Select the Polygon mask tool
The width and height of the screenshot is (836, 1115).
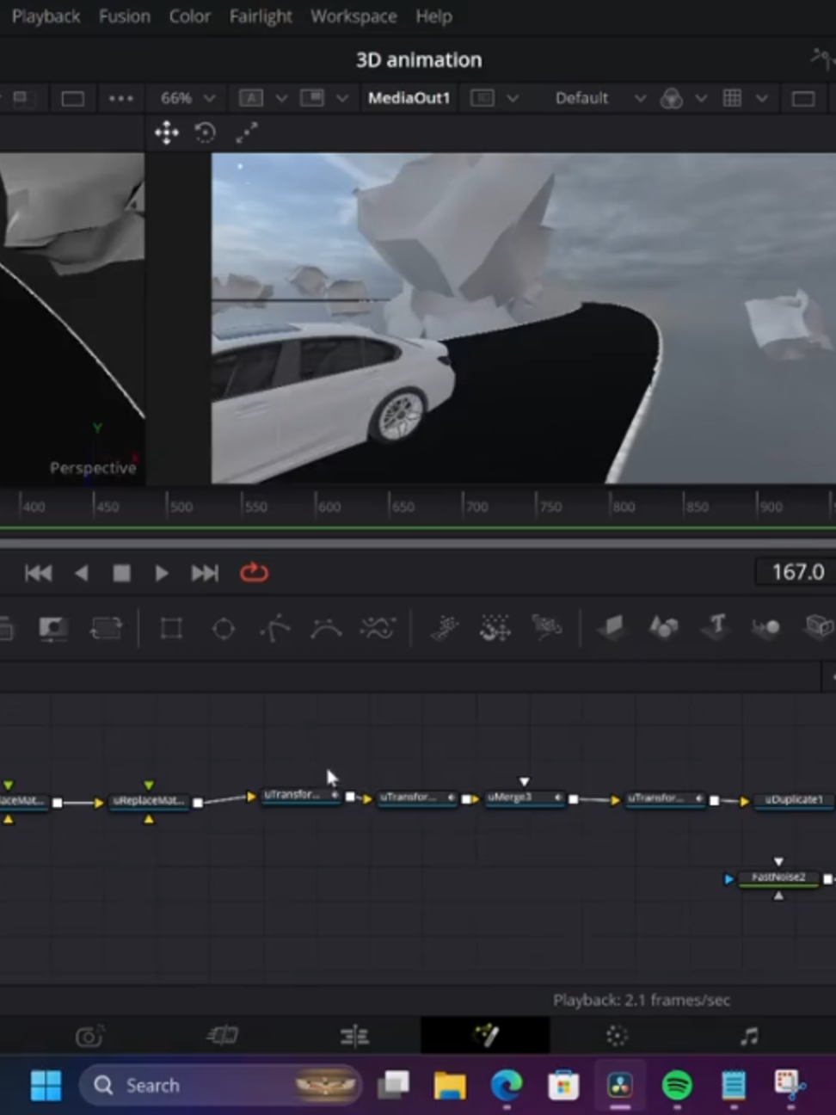click(274, 629)
